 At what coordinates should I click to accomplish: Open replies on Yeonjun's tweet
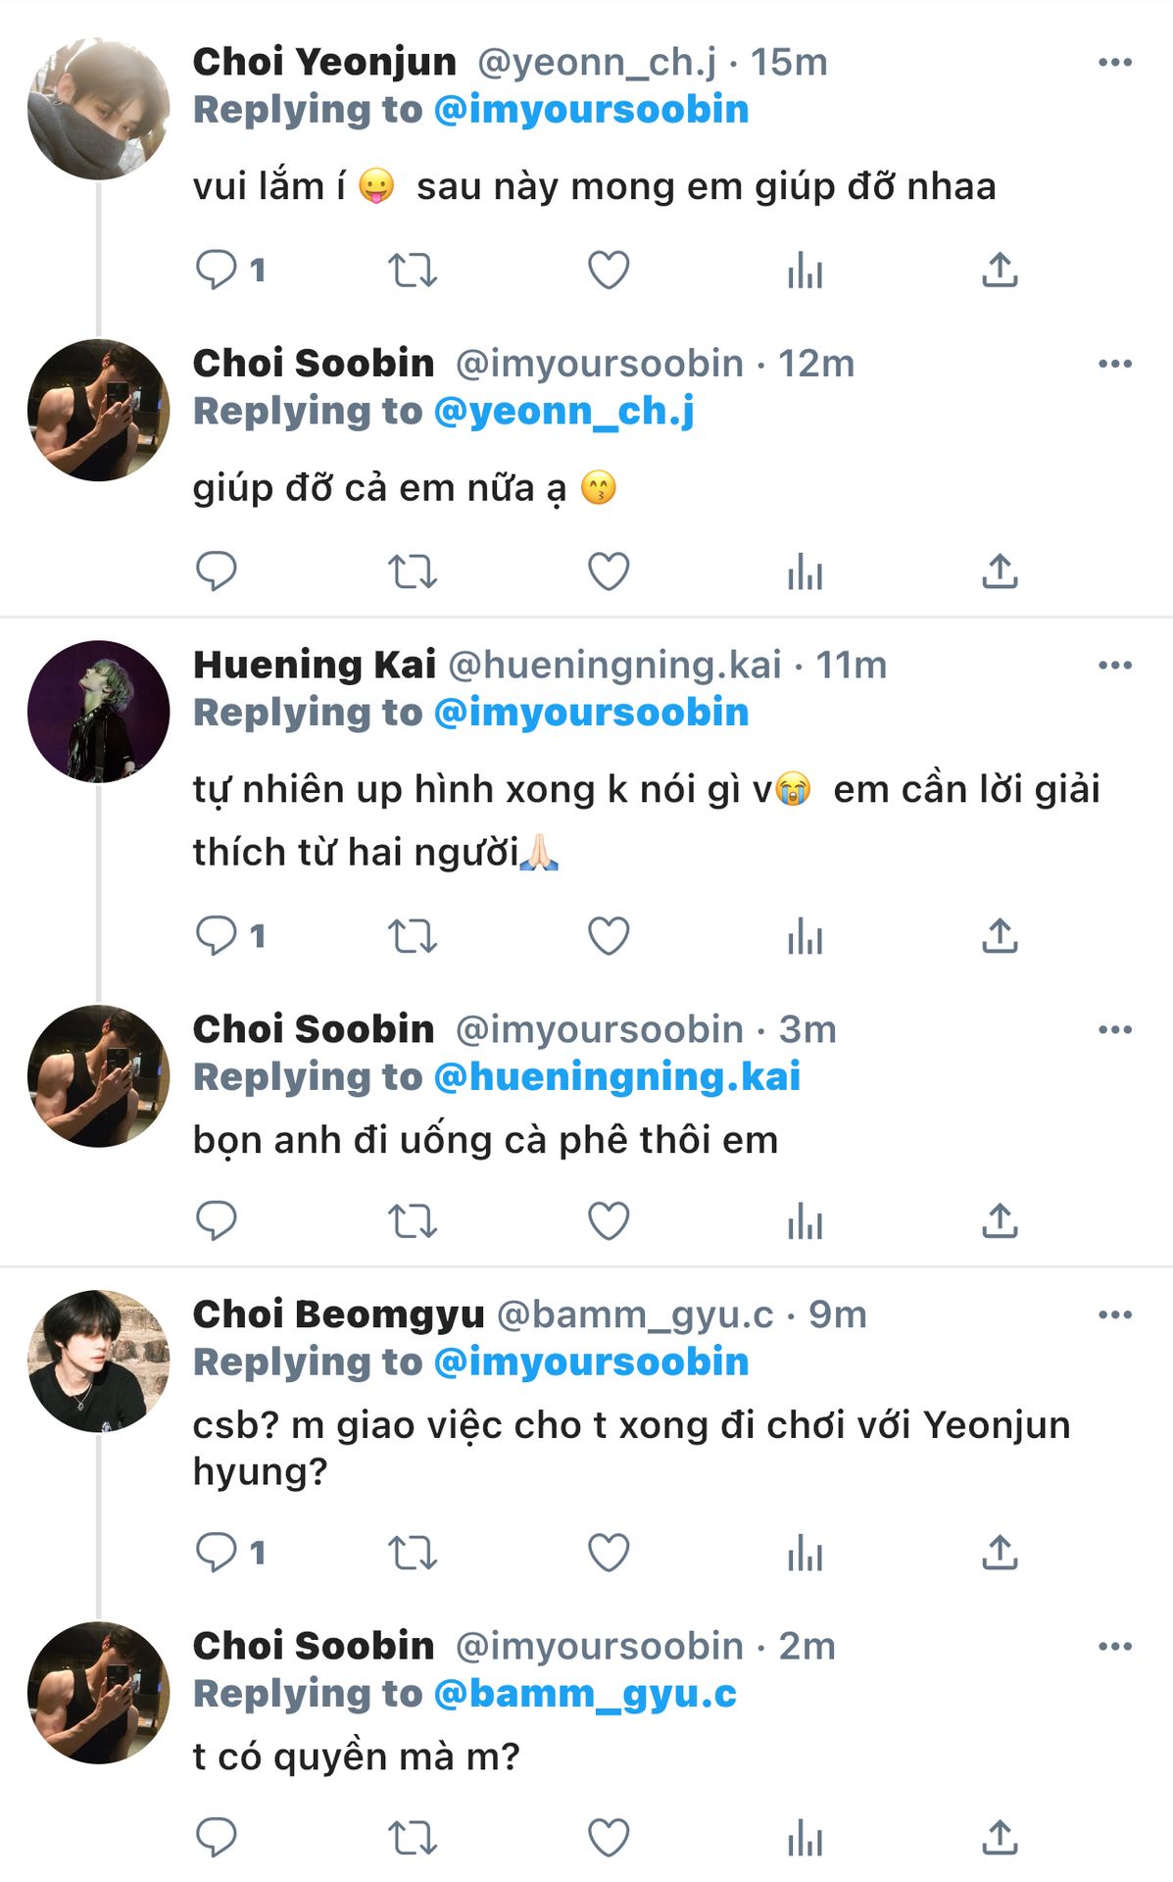(x=217, y=270)
